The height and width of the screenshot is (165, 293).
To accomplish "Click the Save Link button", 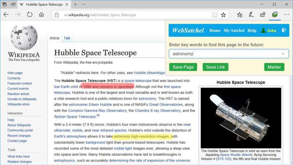I will click(x=216, y=67).
